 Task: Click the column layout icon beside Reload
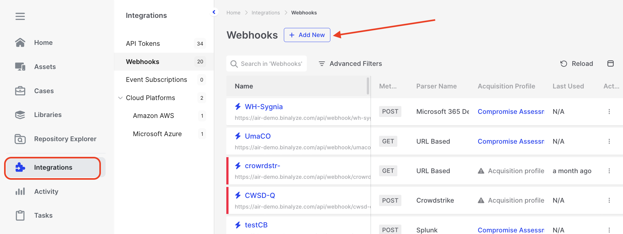610,64
